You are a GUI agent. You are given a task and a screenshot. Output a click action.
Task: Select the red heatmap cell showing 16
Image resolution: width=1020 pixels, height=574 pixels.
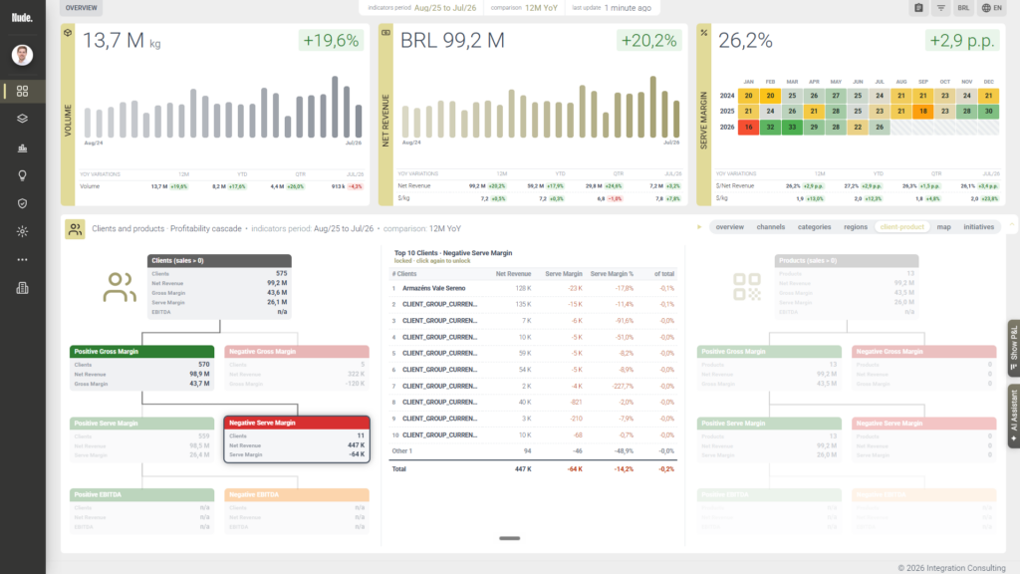point(748,127)
